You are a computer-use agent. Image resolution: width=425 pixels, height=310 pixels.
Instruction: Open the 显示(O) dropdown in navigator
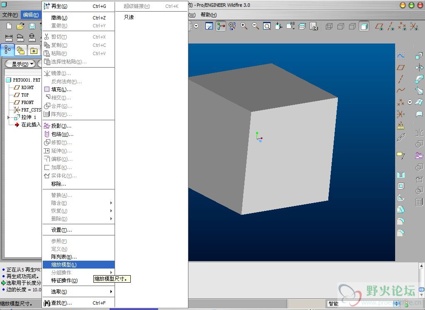[x=20, y=64]
